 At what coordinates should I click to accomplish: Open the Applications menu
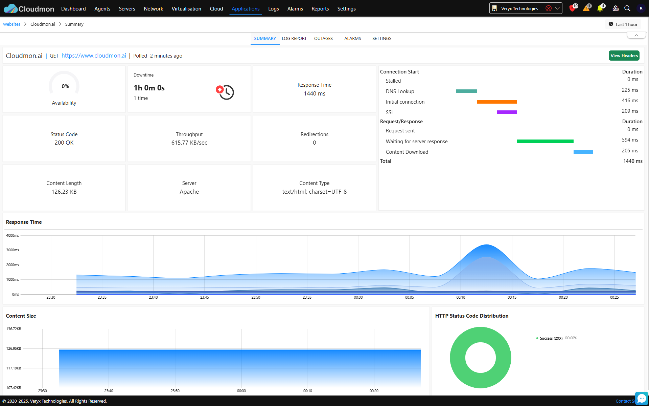[x=246, y=8]
